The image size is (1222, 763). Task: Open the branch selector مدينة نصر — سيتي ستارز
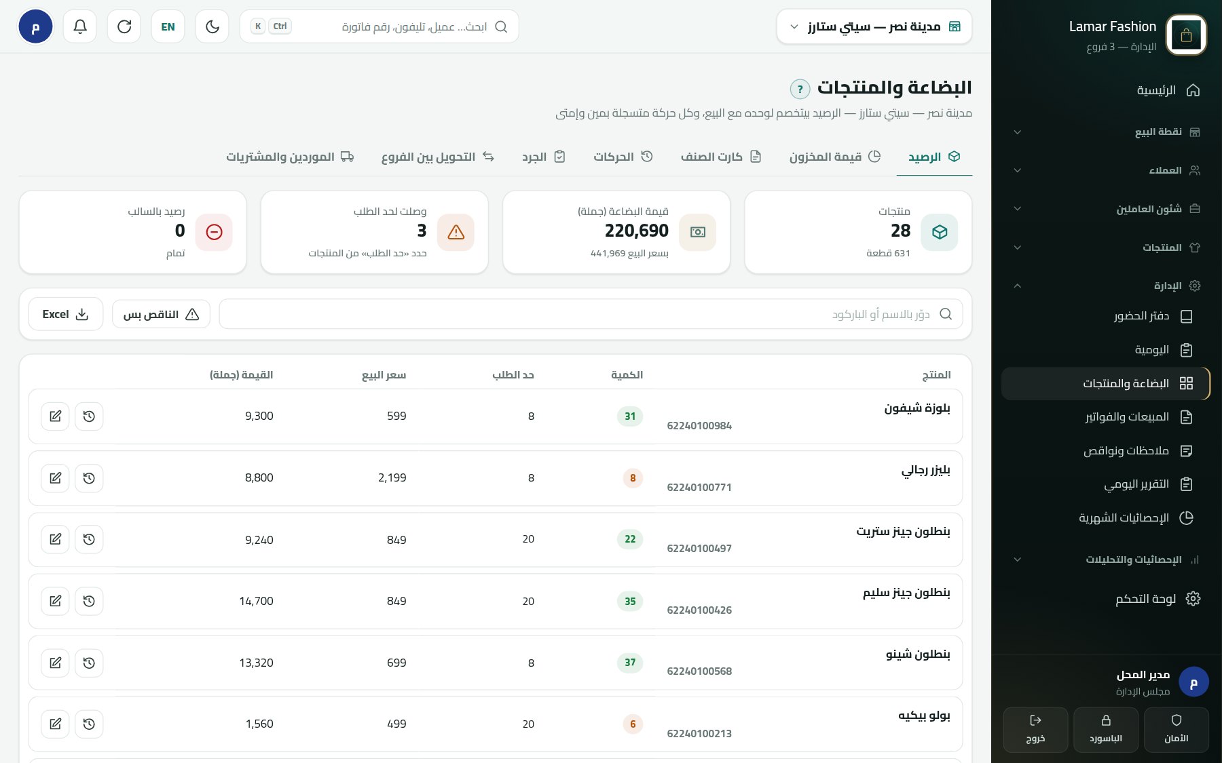coord(874,26)
